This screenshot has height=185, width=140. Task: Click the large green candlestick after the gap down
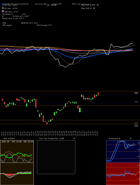point(80,110)
